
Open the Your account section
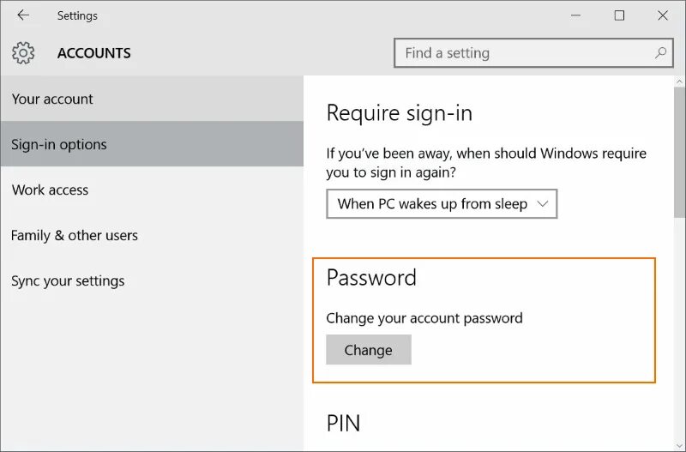(52, 99)
